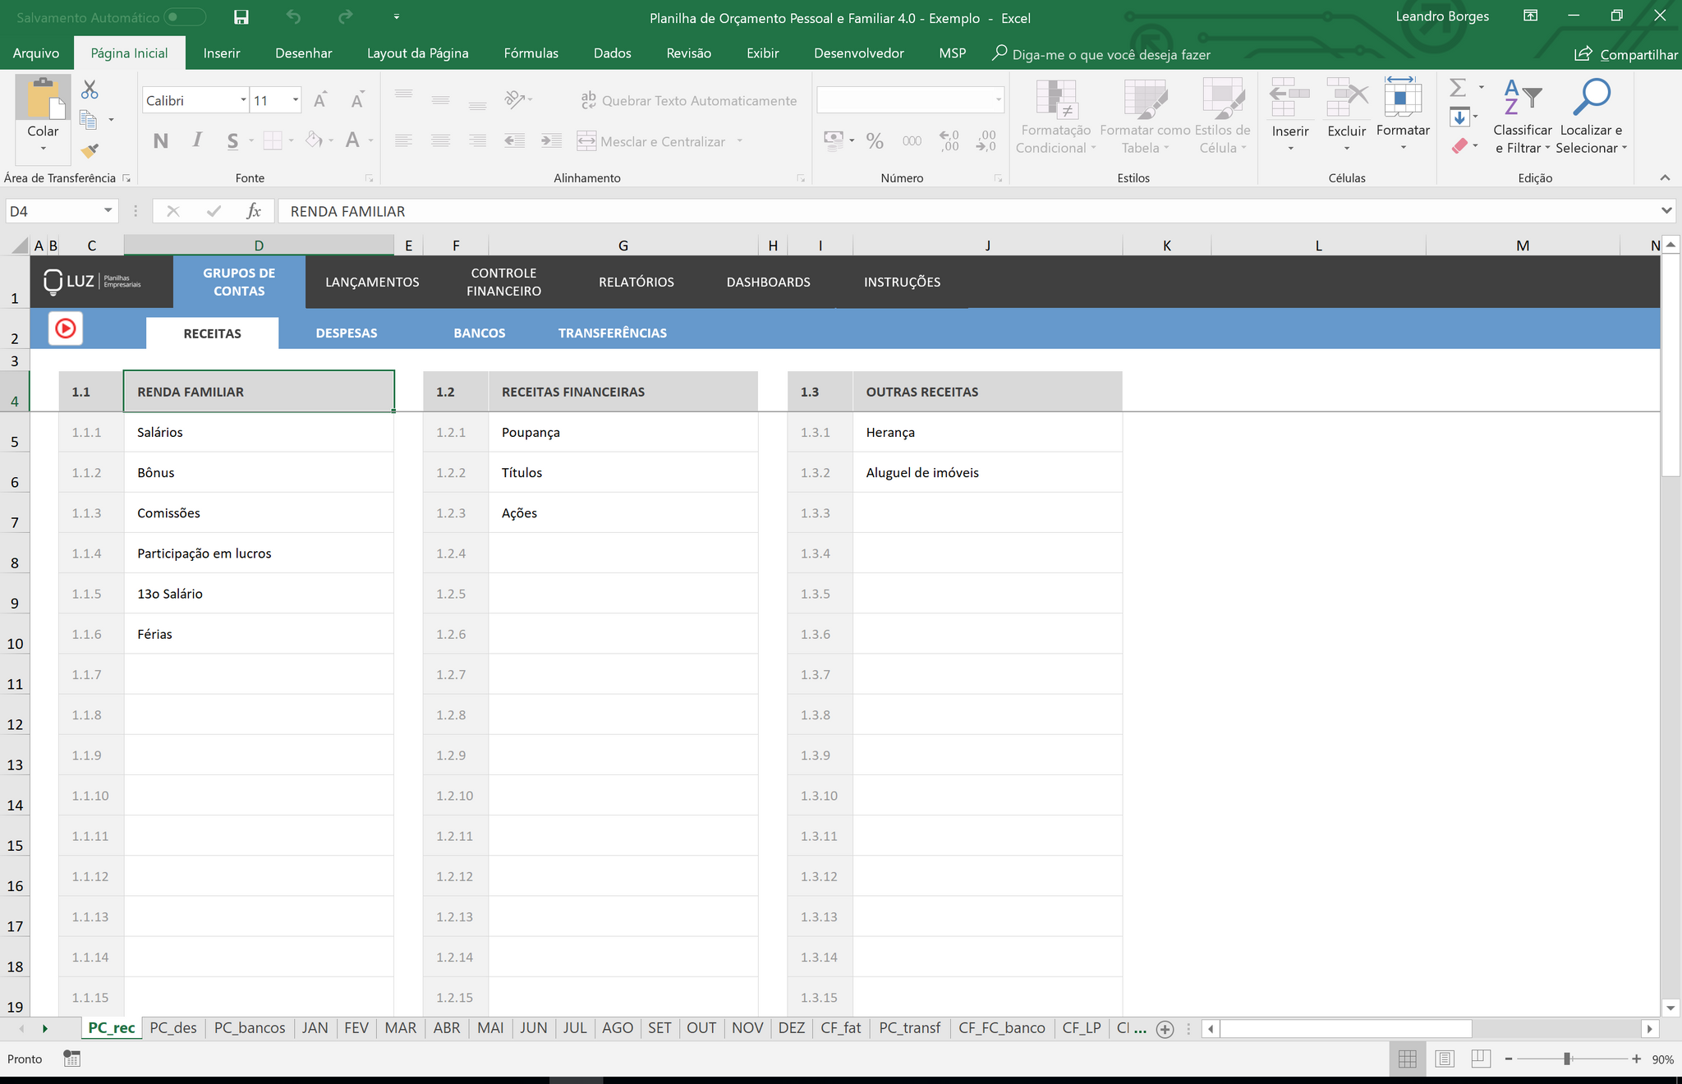The height and width of the screenshot is (1084, 1682).
Task: Open the TRANSFERÊNCIAS sub-tab
Action: click(613, 333)
